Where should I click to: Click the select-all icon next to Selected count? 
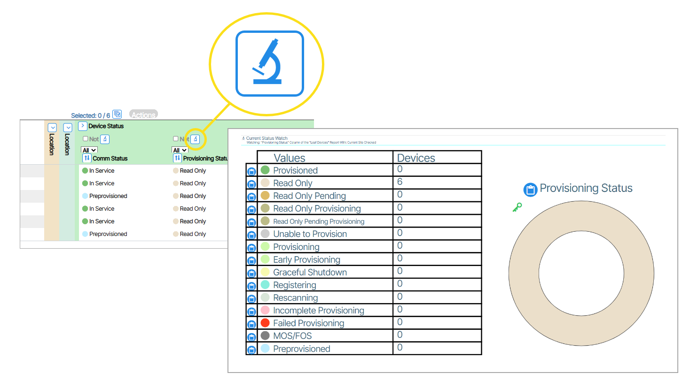coord(118,114)
